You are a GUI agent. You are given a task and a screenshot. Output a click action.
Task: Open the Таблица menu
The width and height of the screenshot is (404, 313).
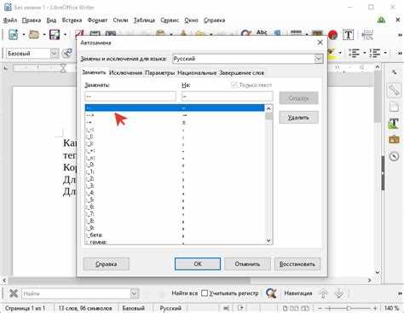point(144,20)
